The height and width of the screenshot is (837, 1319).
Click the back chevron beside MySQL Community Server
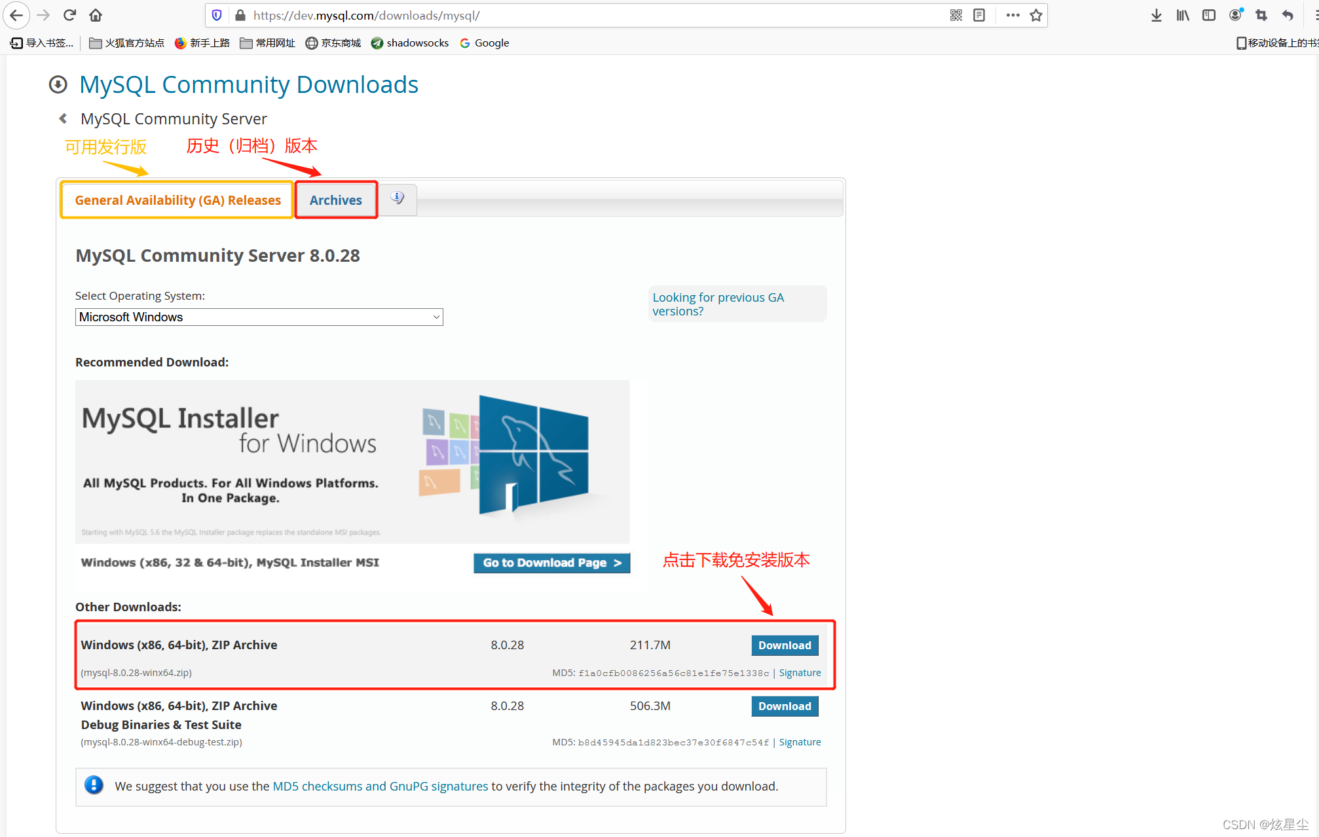[63, 118]
